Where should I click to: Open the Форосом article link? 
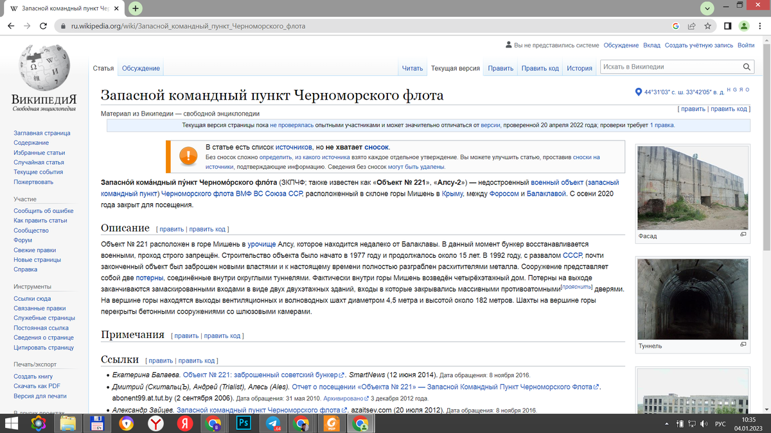[x=504, y=193]
